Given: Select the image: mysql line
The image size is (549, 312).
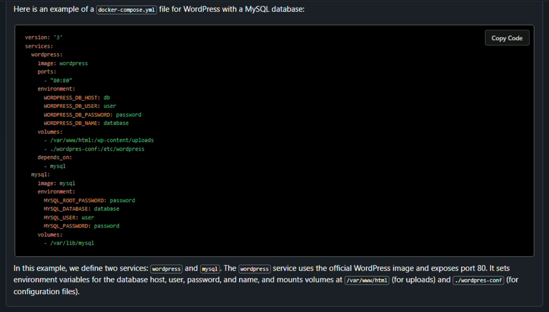Looking at the screenshot, I should (56, 183).
